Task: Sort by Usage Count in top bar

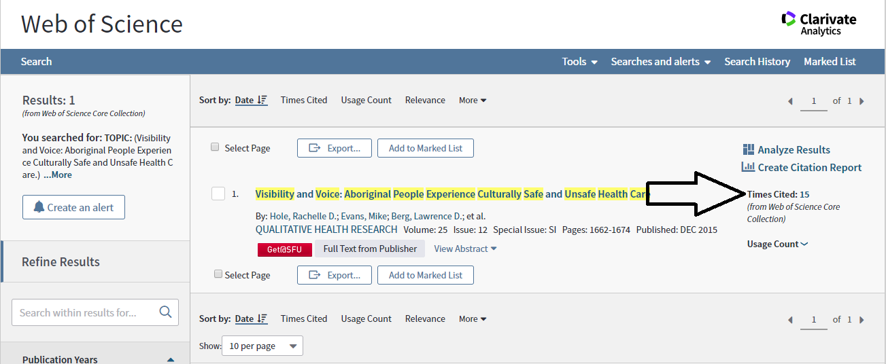Action: point(367,100)
